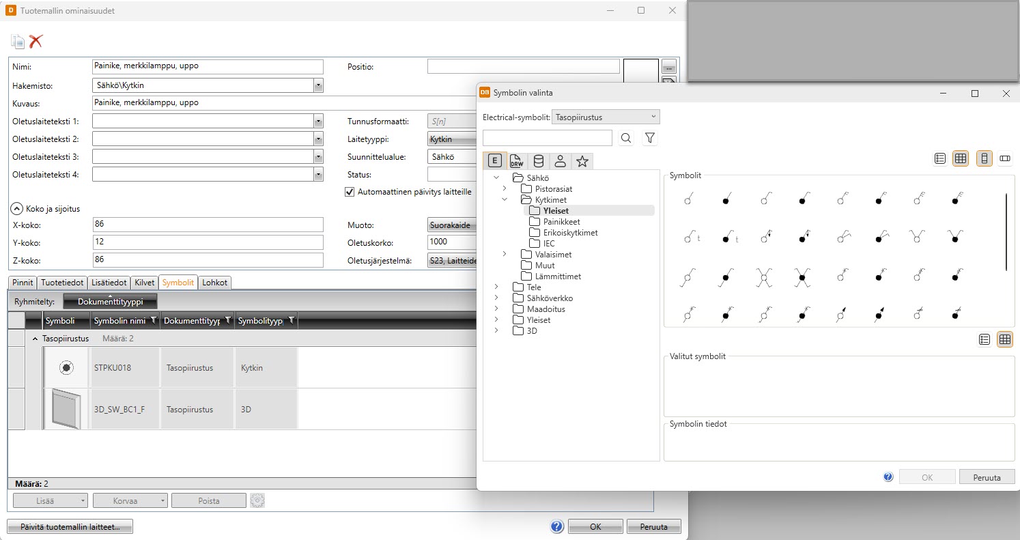Screen dimensions: 1020x540
Task: Click the ellipsis button beside Positio field
Action: pyautogui.click(x=668, y=66)
